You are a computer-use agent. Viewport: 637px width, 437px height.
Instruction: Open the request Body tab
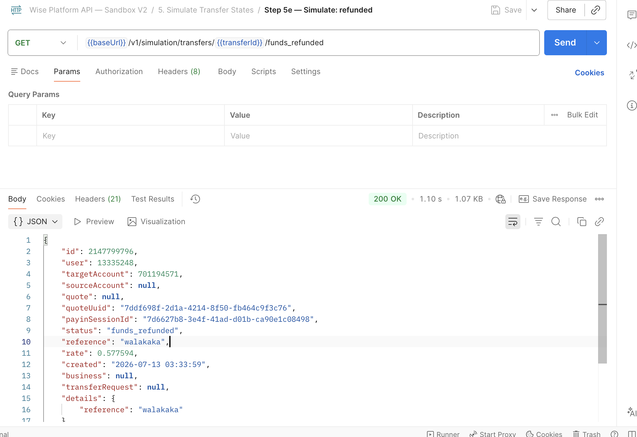click(x=227, y=72)
